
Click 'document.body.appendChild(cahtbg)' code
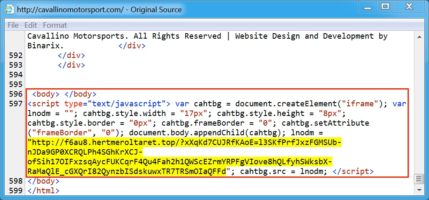[208, 133]
